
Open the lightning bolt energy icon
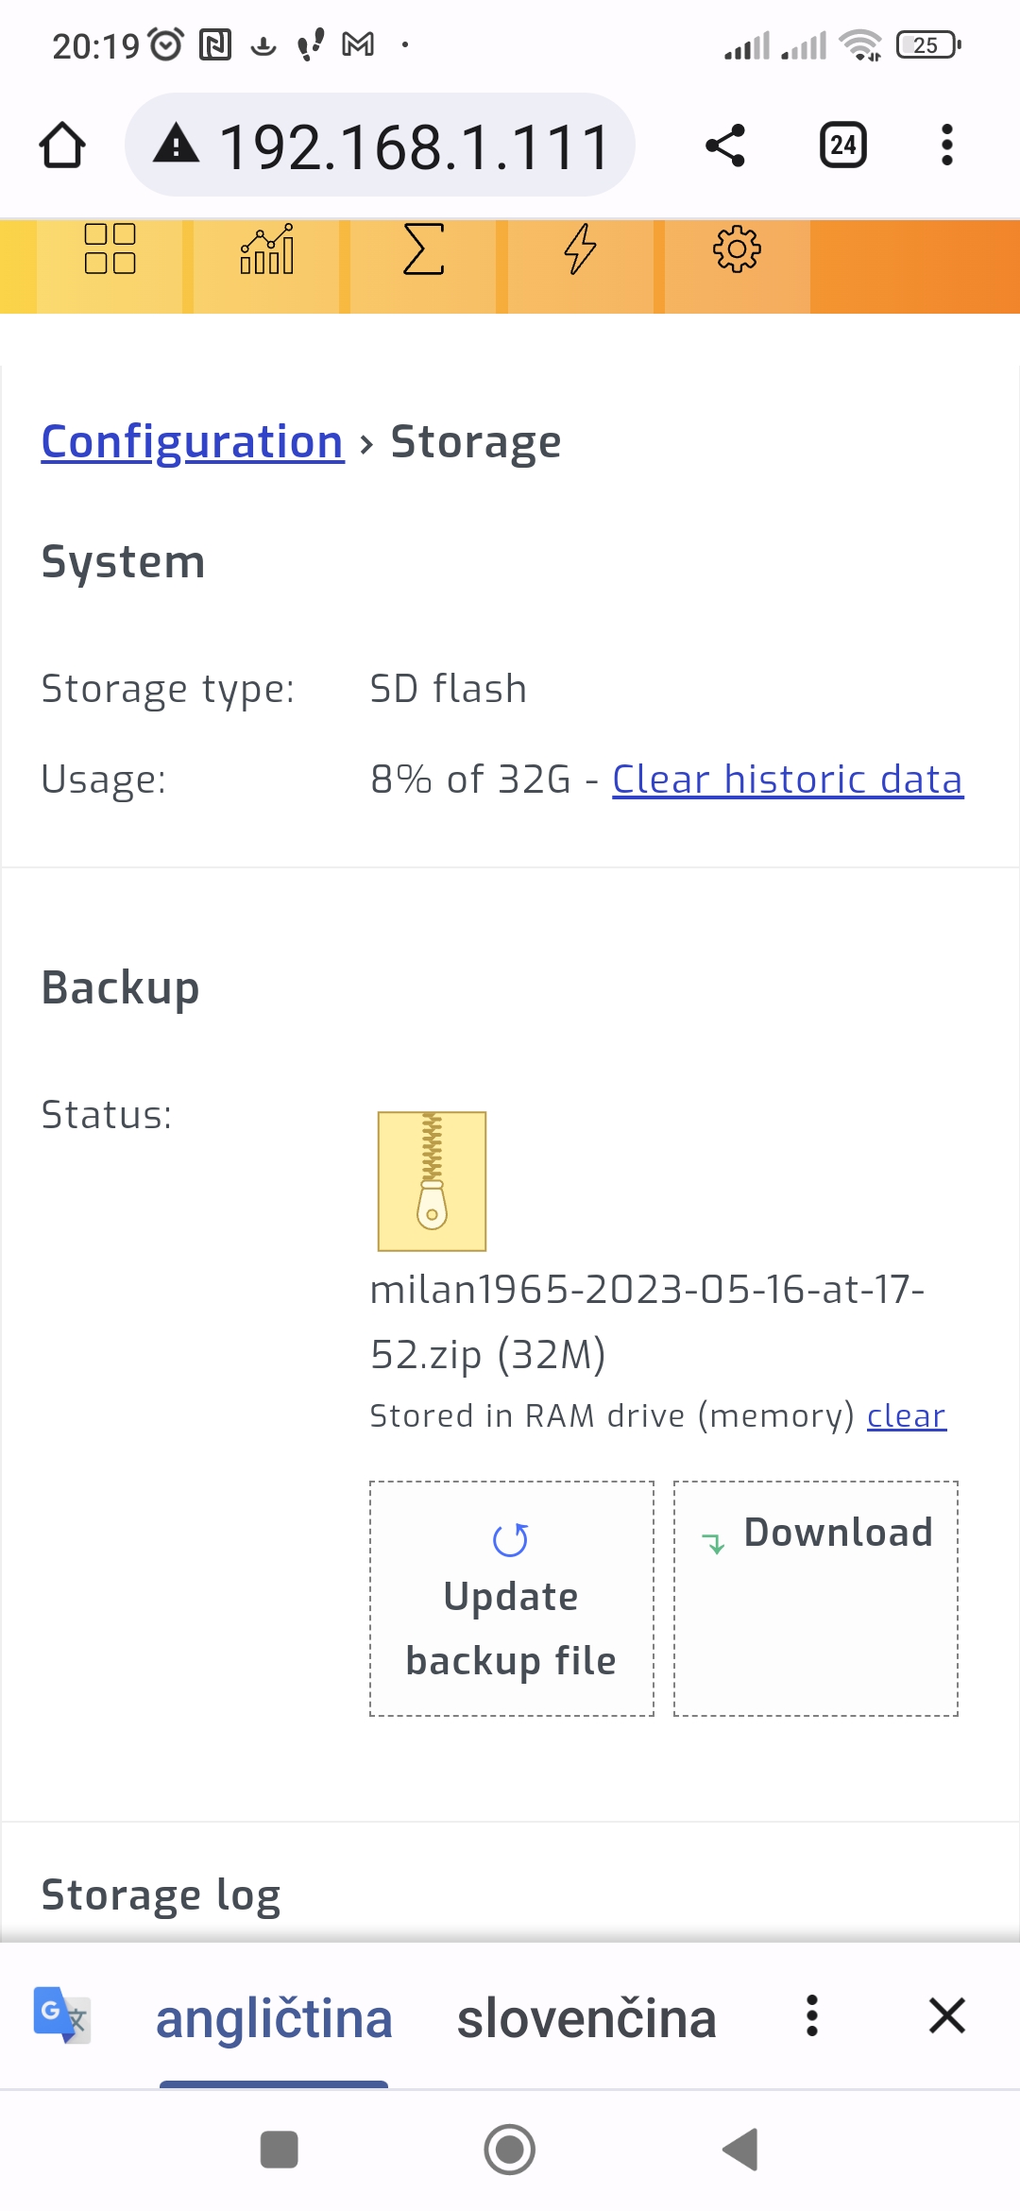pyautogui.click(x=580, y=250)
